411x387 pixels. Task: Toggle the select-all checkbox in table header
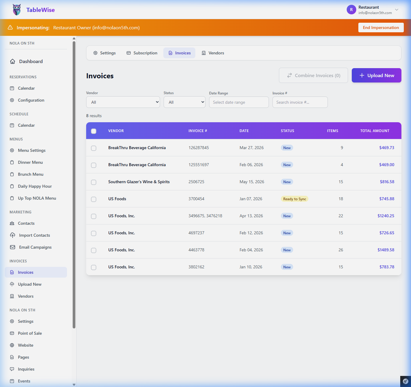94,131
